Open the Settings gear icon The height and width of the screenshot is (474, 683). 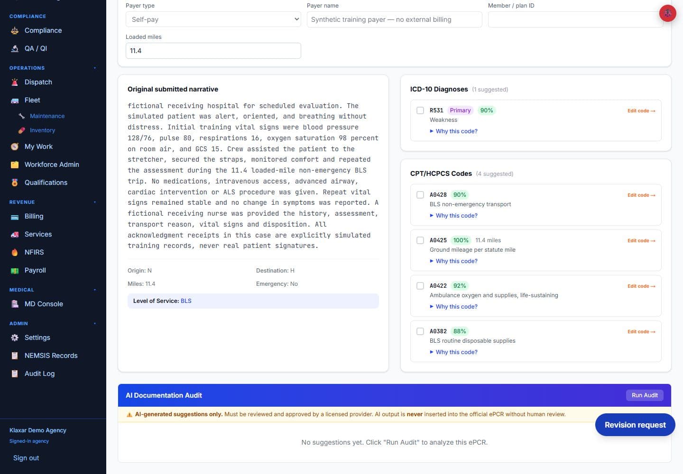(x=15, y=337)
